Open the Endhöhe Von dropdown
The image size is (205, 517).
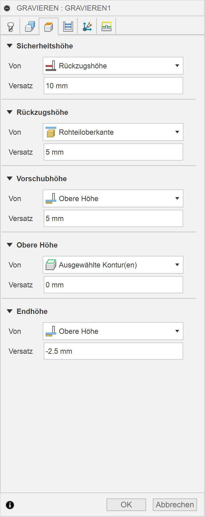click(x=113, y=331)
